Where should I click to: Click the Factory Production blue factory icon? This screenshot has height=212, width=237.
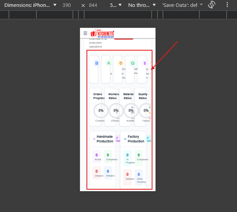pyautogui.click(x=125, y=139)
